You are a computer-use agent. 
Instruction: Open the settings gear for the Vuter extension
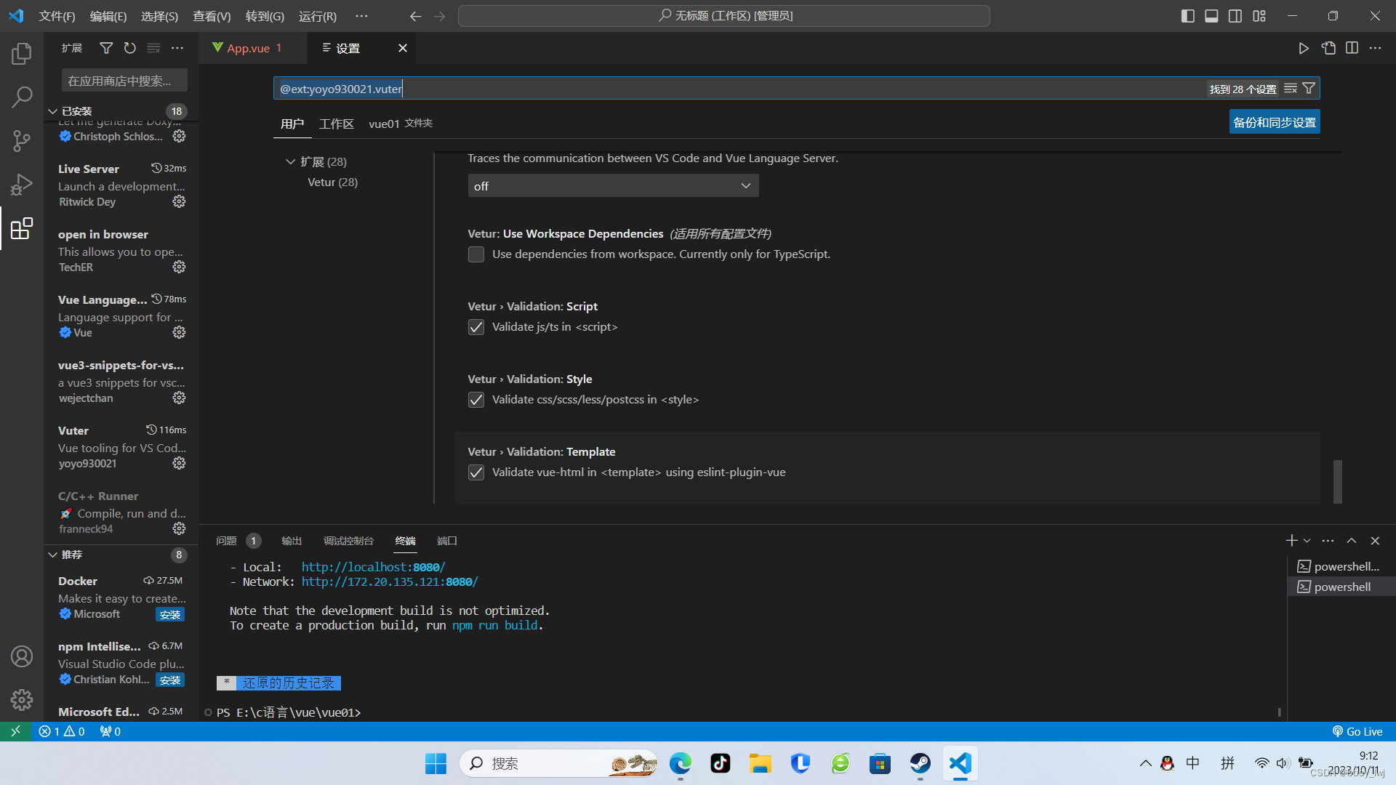179,463
